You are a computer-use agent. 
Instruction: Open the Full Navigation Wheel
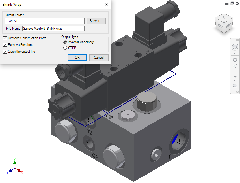coord(235,47)
